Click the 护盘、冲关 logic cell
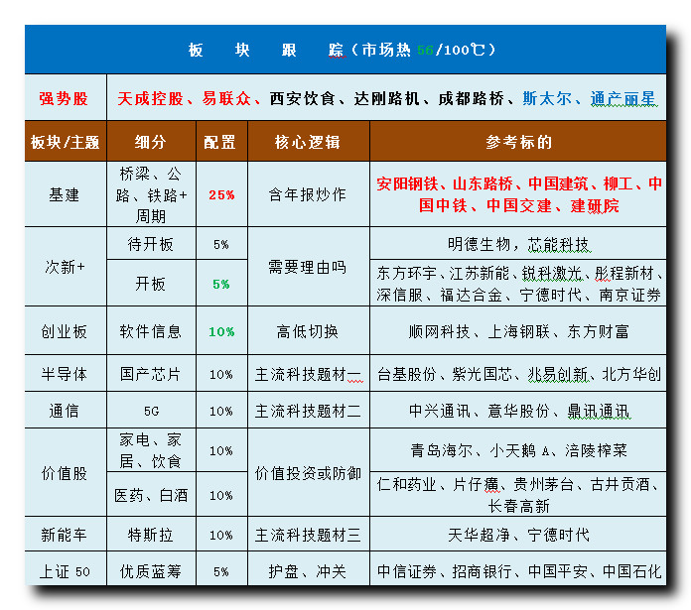 pos(308,571)
